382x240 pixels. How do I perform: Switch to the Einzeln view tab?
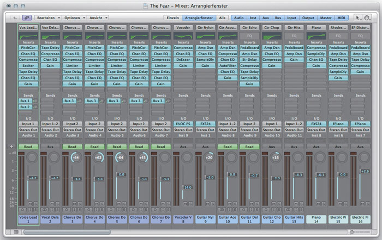tap(172, 18)
